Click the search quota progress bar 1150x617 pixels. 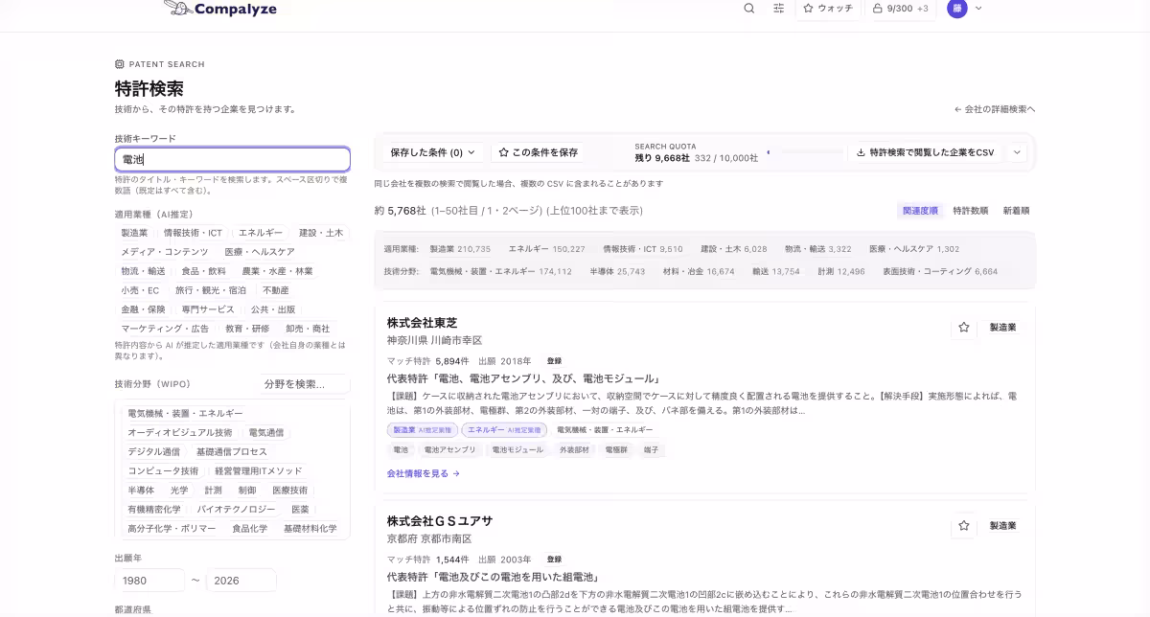pos(805,151)
